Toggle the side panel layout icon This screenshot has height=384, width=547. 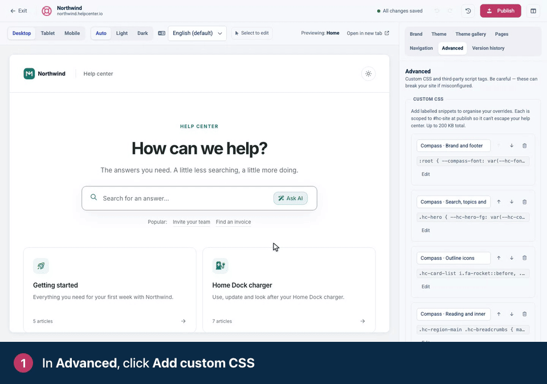pos(533,11)
